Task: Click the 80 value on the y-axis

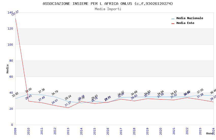Action: coord(11,61)
